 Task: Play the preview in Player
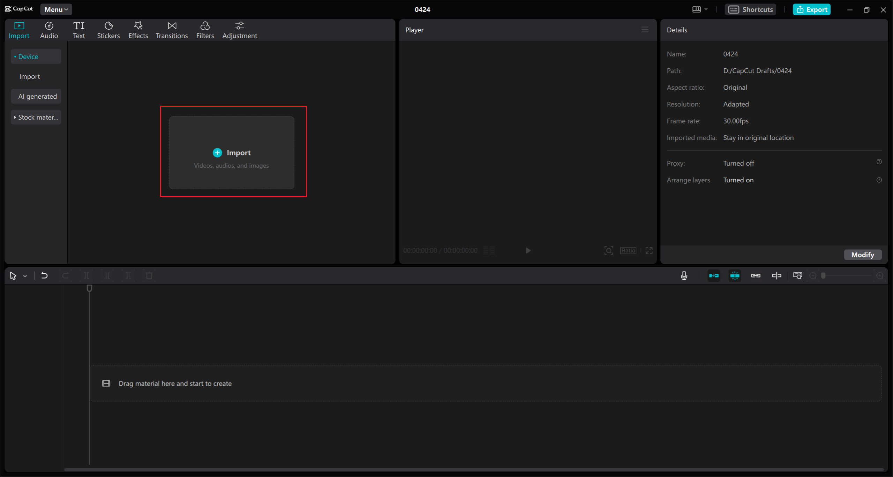(x=528, y=250)
